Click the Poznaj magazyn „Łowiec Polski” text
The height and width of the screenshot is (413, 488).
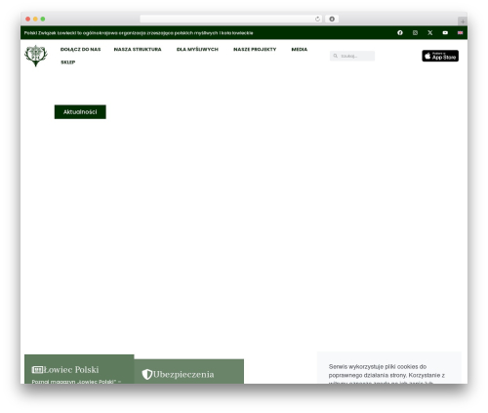point(76,382)
